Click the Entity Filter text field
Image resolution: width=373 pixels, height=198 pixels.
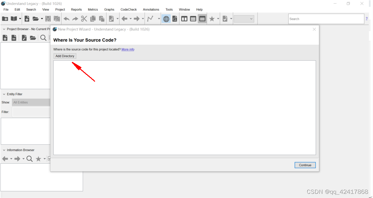click(x=32, y=112)
